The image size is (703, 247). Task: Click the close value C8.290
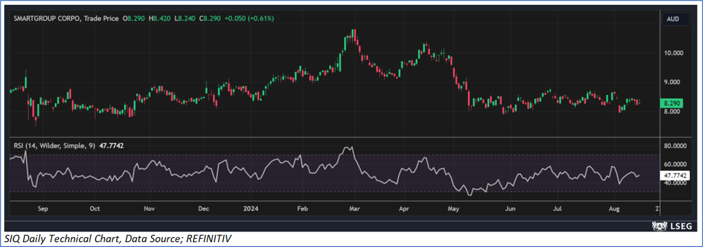click(210, 19)
